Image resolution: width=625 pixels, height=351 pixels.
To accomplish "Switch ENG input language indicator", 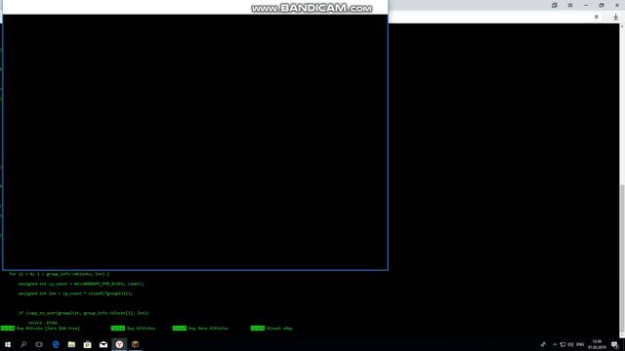I will coord(580,344).
